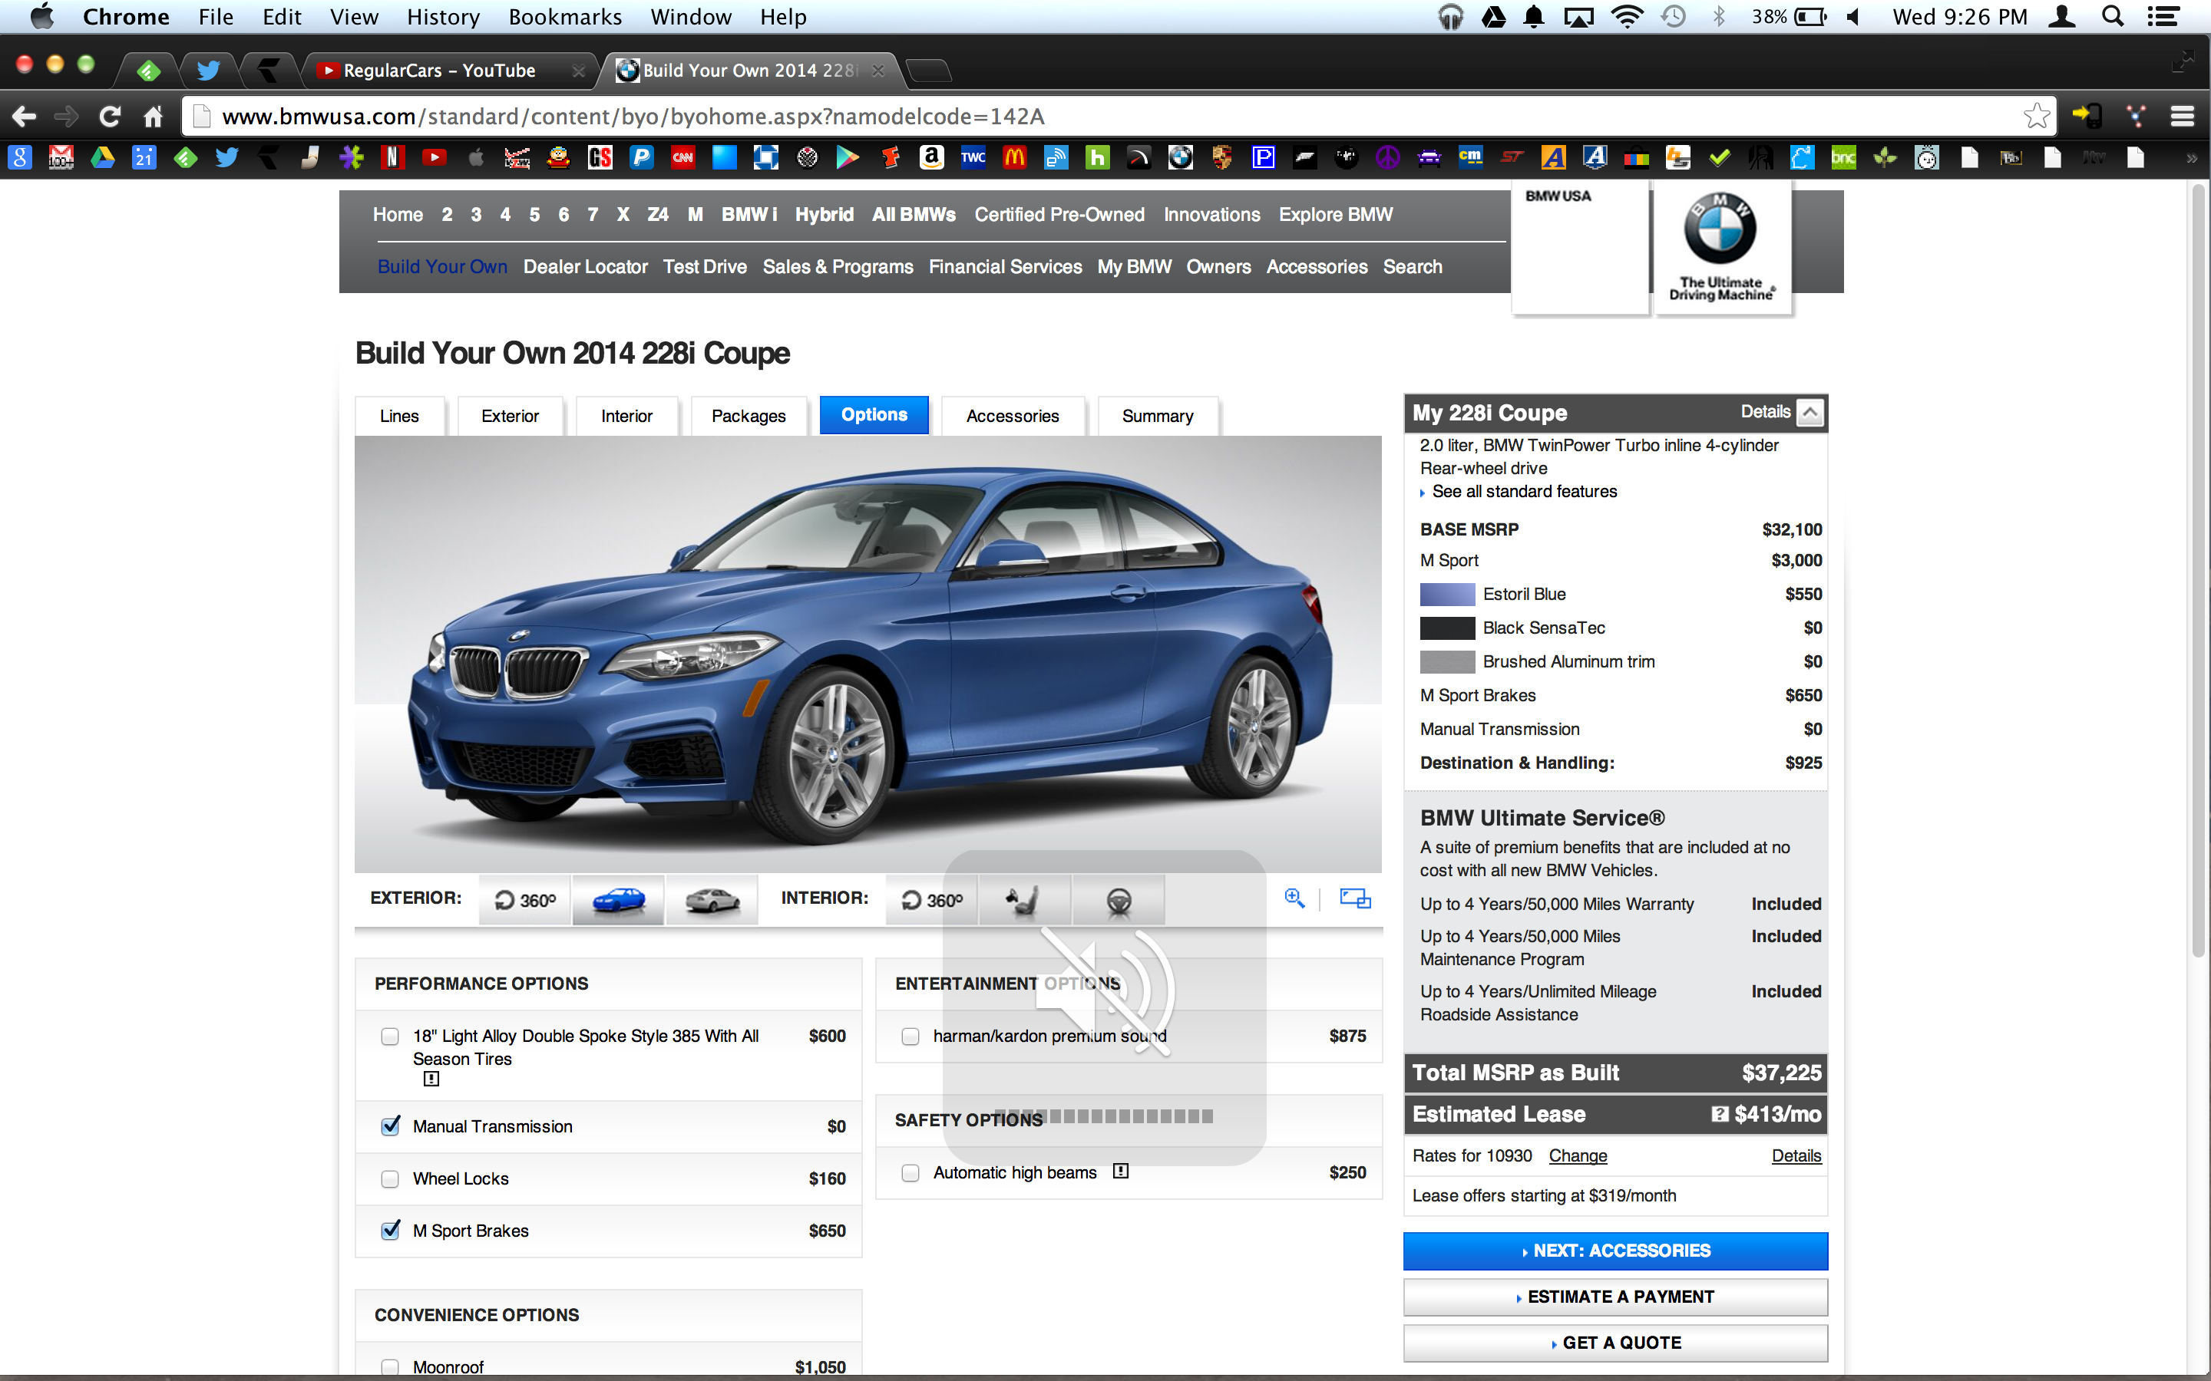Reload the page in Chrome

pyautogui.click(x=110, y=117)
